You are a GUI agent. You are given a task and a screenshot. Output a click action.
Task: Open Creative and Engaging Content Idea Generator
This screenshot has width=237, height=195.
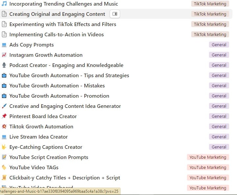point(65,106)
